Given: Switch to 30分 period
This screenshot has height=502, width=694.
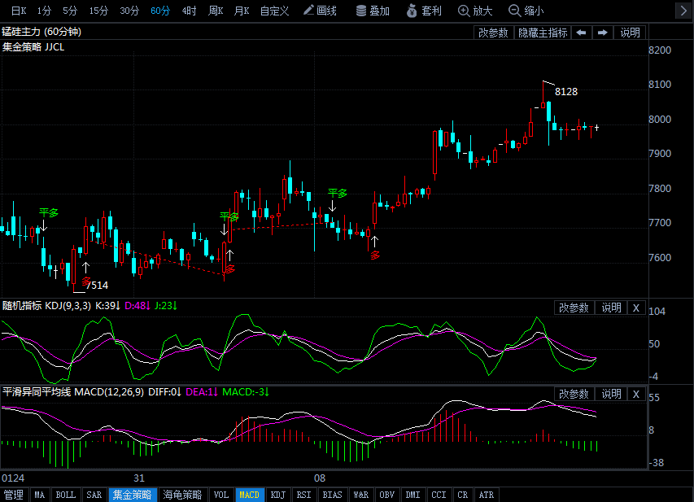Looking at the screenshot, I should click(x=129, y=11).
